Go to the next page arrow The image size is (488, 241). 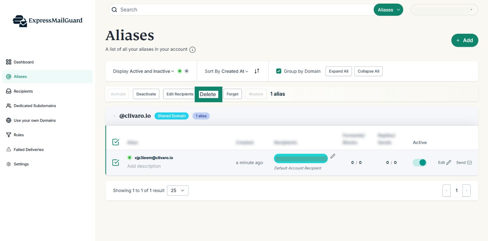[467, 191]
